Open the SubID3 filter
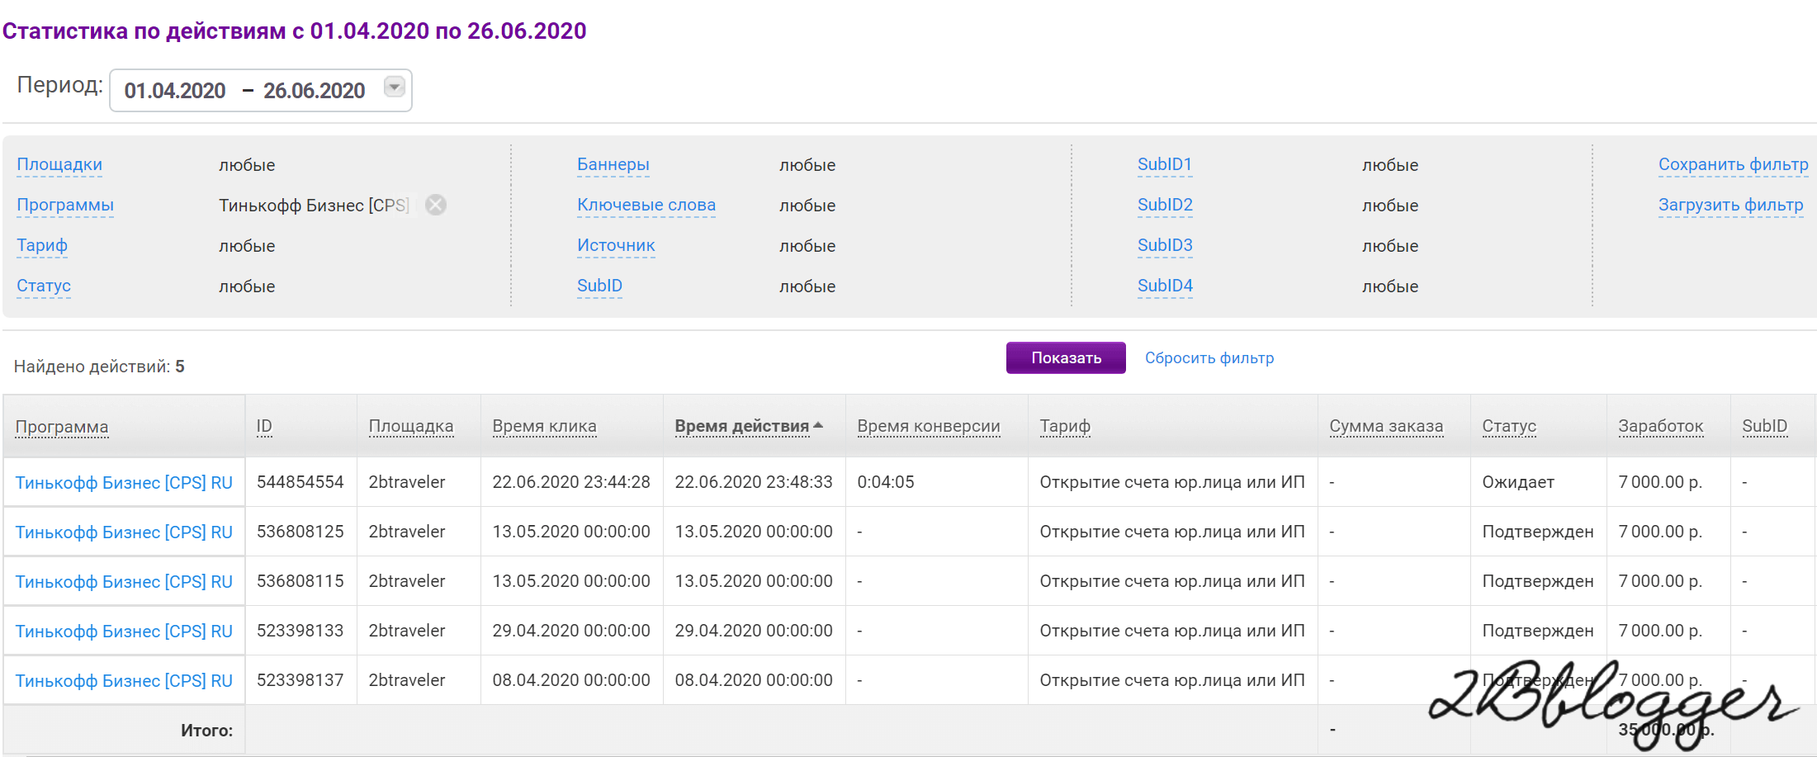The height and width of the screenshot is (757, 1817). [x=1165, y=245]
